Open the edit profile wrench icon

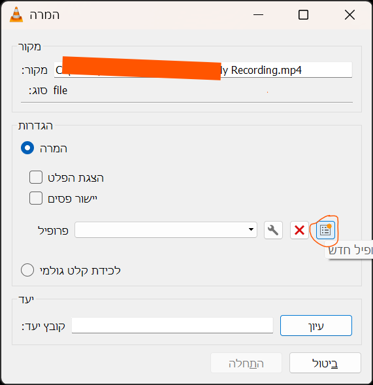[x=273, y=230]
